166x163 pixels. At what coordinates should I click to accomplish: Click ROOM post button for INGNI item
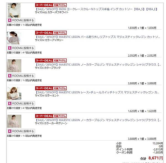click(21, 20)
